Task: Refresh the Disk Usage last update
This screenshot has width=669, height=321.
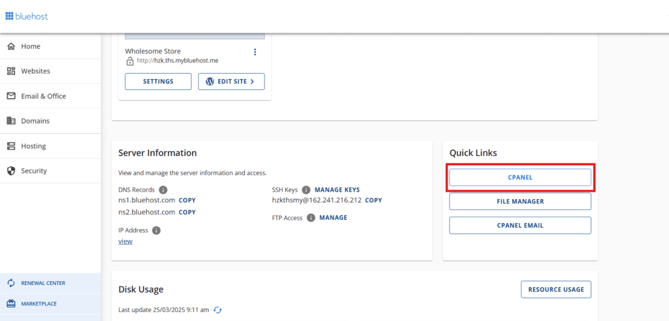Action: click(x=218, y=310)
